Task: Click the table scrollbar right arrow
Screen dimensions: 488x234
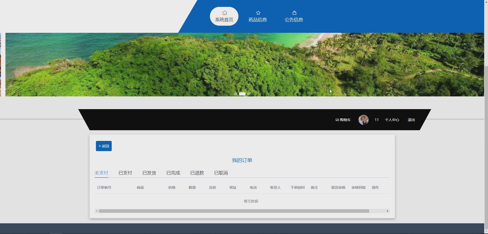Action: point(387,211)
